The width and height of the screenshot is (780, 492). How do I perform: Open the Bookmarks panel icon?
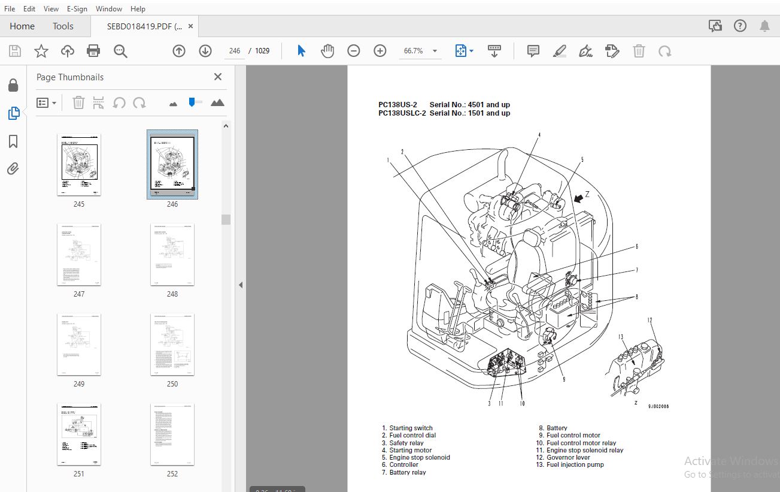(13, 141)
